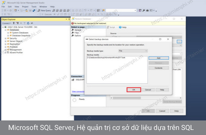
Task: Open the View menu
Action: point(17,7)
